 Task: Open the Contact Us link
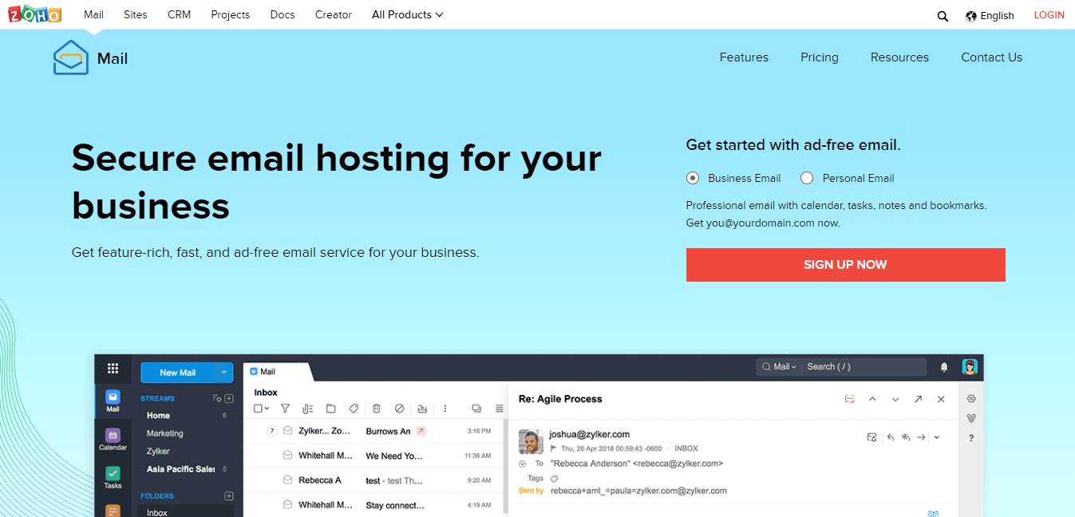point(991,57)
